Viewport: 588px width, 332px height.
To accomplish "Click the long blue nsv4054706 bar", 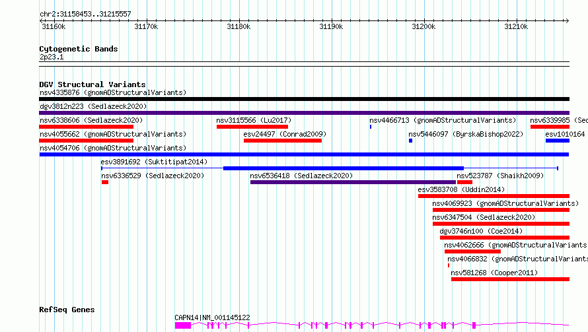I will tap(304, 154).
